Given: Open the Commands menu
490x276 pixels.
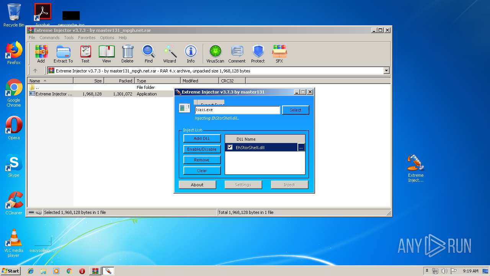Looking at the screenshot, I should (49, 38).
